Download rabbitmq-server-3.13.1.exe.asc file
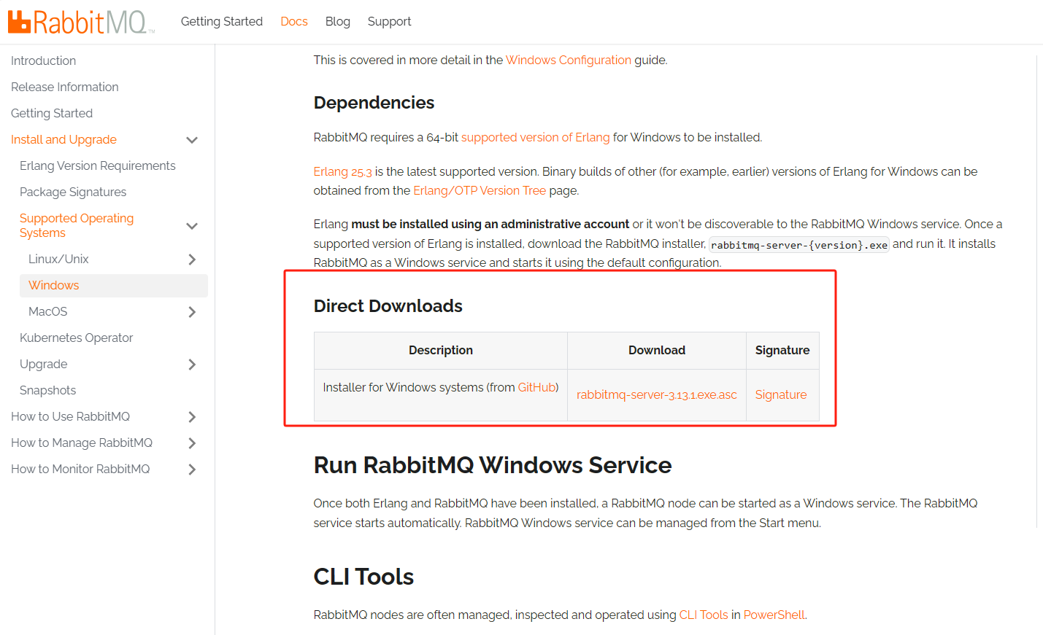Screen dimensions: 1043x635 657,394
